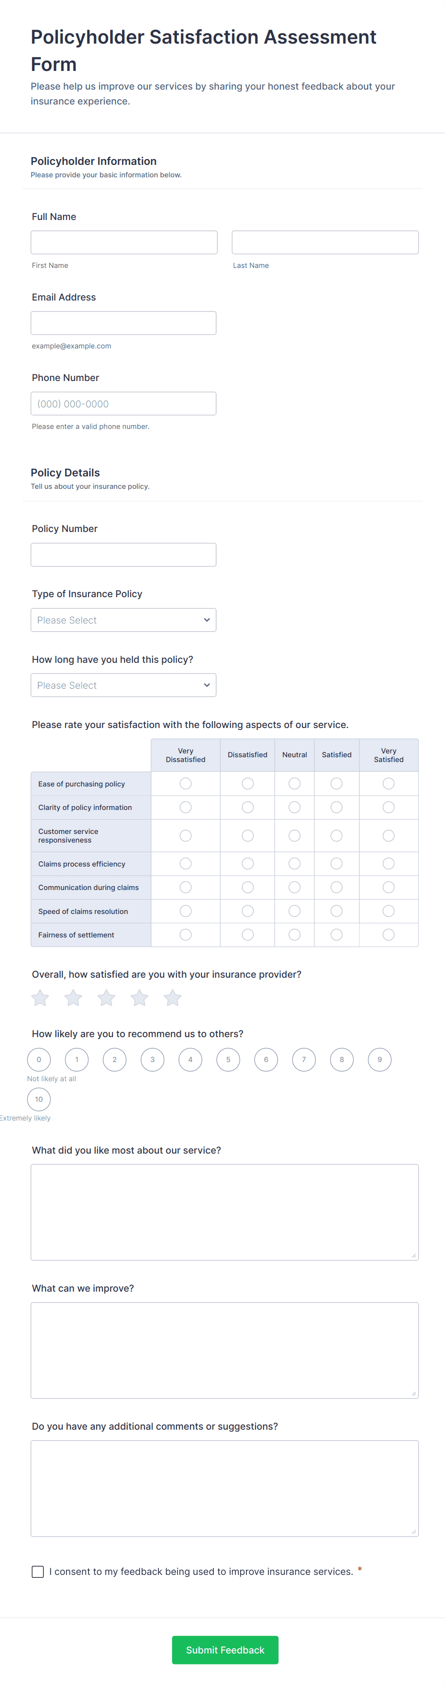Click the Policy Number text box

pos(123,555)
